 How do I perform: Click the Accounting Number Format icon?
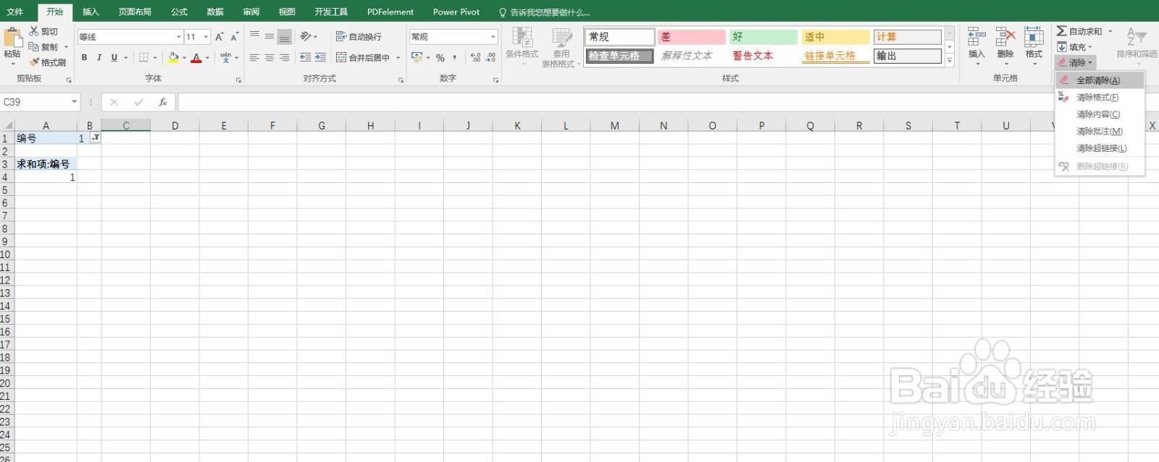click(417, 57)
